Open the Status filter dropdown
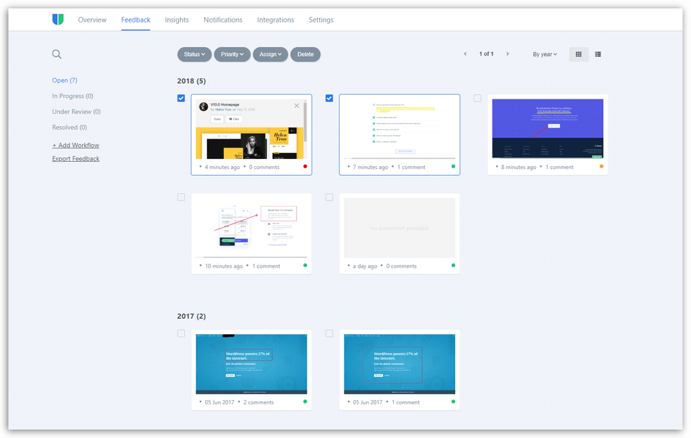Image resolution: width=691 pixels, height=438 pixels. 194,54
